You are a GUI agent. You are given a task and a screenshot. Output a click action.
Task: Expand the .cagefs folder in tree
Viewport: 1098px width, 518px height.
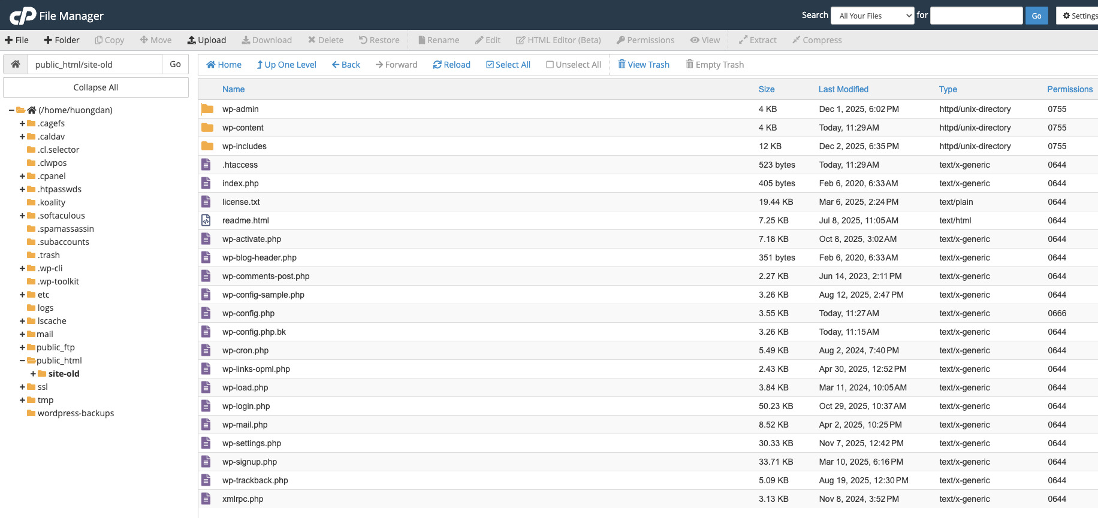coord(22,123)
